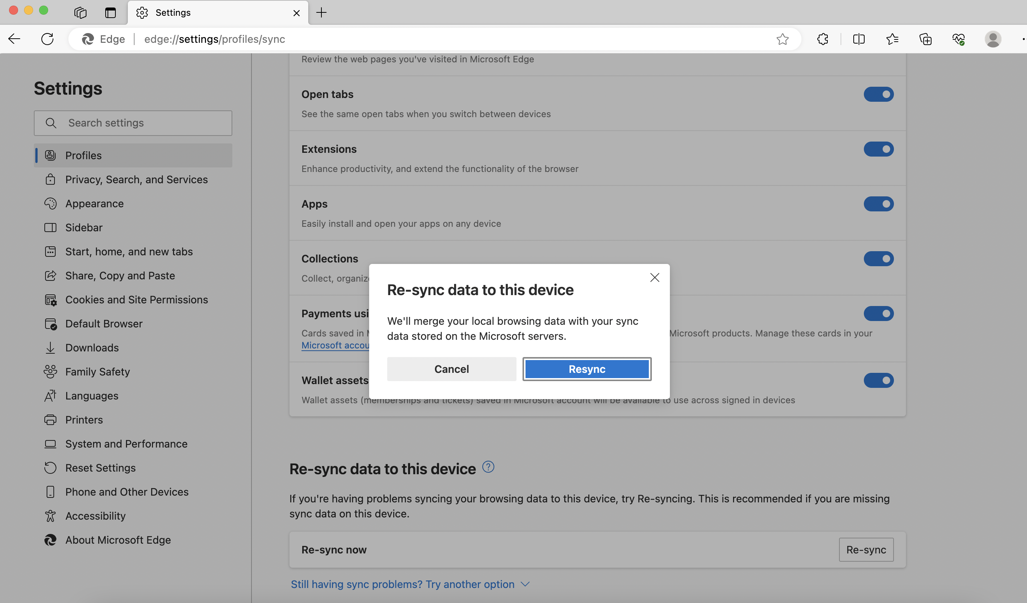Navigate to Downloads settings

91,348
